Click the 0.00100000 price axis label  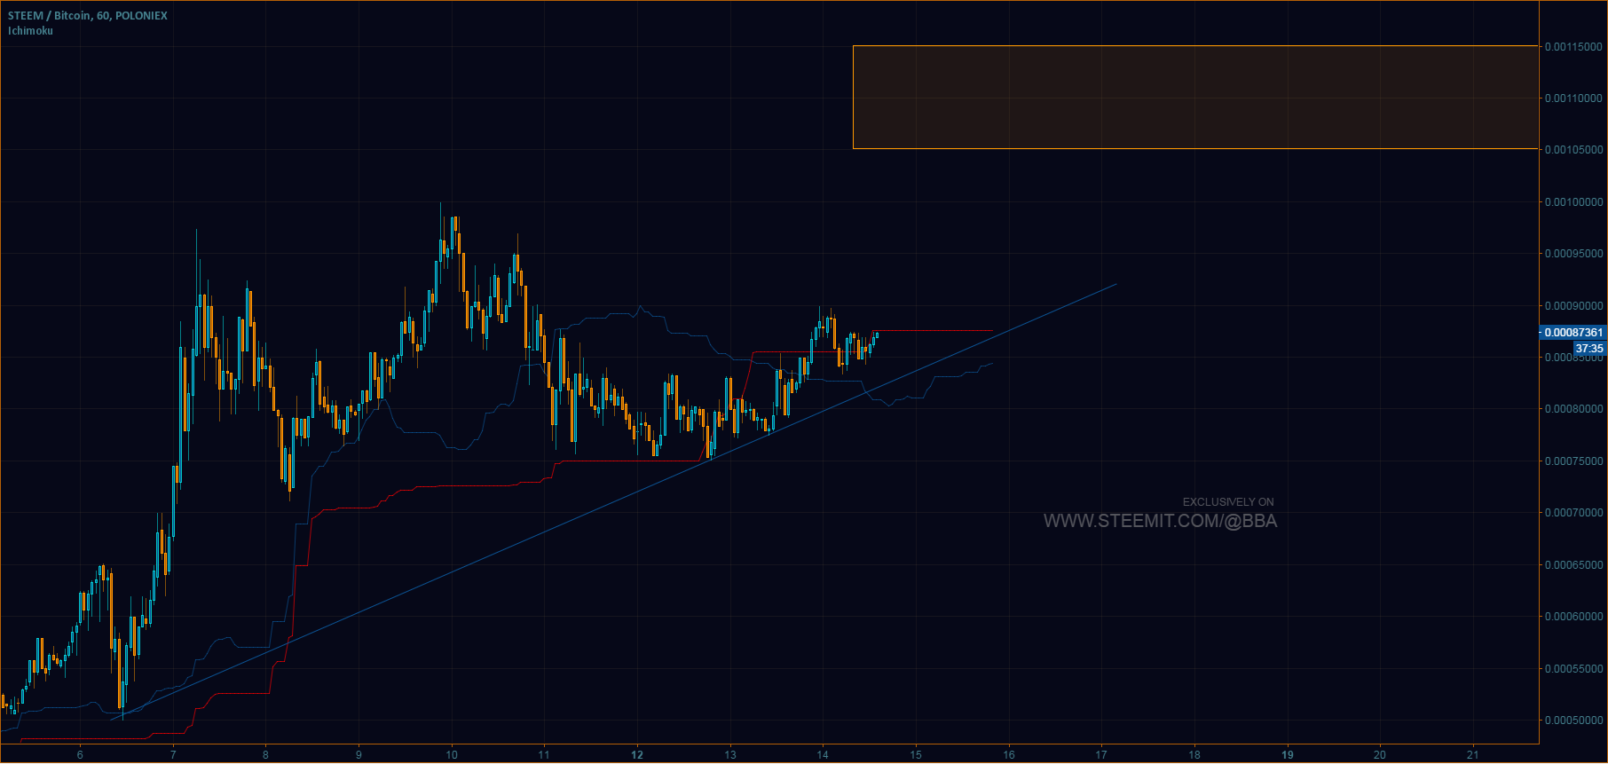click(x=1573, y=202)
